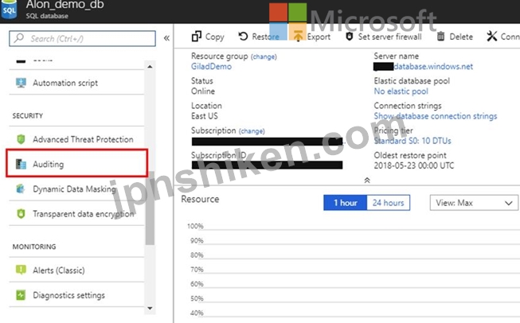The height and width of the screenshot is (323, 520).
Task: Open Advanced Threat Protection menu item
Action: (x=76, y=139)
